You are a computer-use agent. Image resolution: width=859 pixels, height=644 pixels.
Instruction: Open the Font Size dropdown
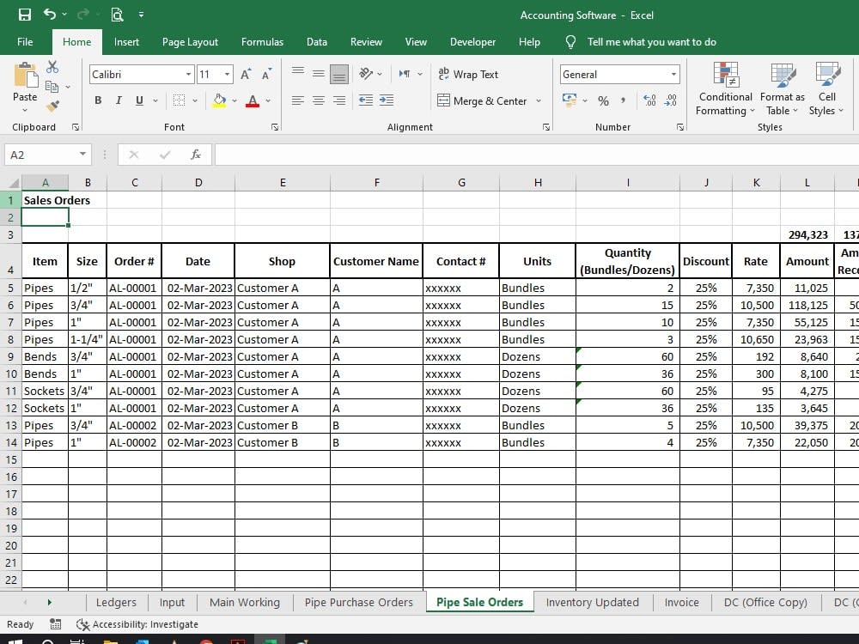coord(227,74)
